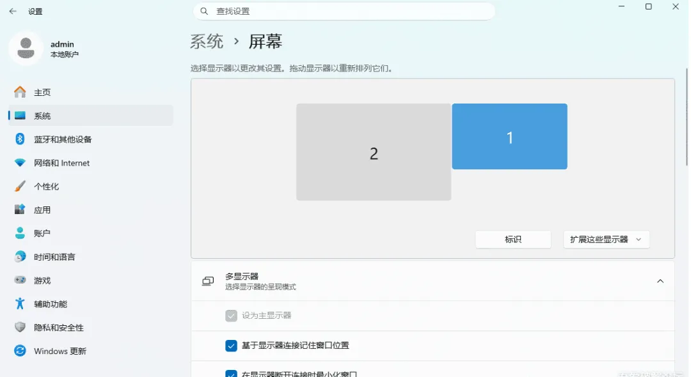Select display 2 in the arrangement
Viewport: 691px width, 377px height.
click(x=374, y=152)
